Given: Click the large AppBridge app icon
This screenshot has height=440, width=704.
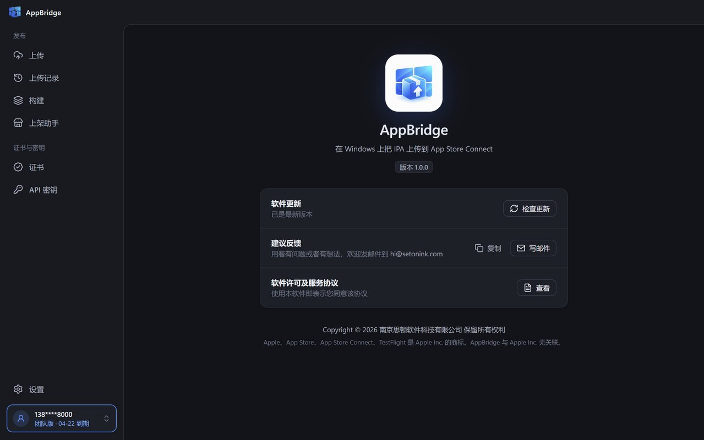Looking at the screenshot, I should point(414,83).
